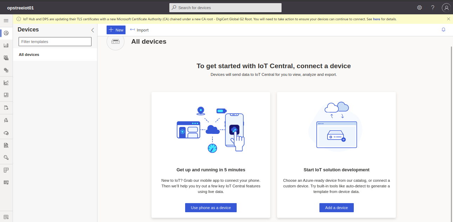Open Rules lightning bolt icon
The width and height of the screenshot is (453, 222).
pos(6,120)
